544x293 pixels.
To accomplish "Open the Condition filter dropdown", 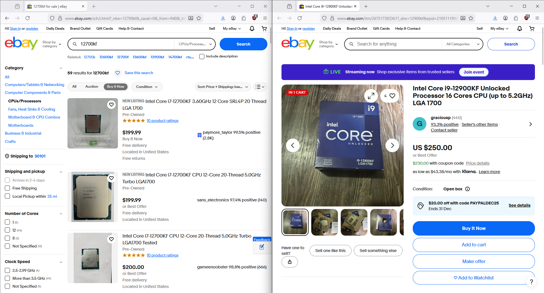I will [x=147, y=87].
